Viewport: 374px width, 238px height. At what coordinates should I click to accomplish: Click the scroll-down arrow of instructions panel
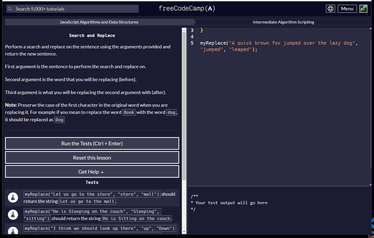[184, 231]
